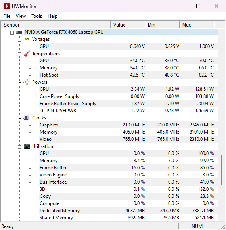226x230 pixels.
Task: Click the Value column header
Action: [128, 25]
